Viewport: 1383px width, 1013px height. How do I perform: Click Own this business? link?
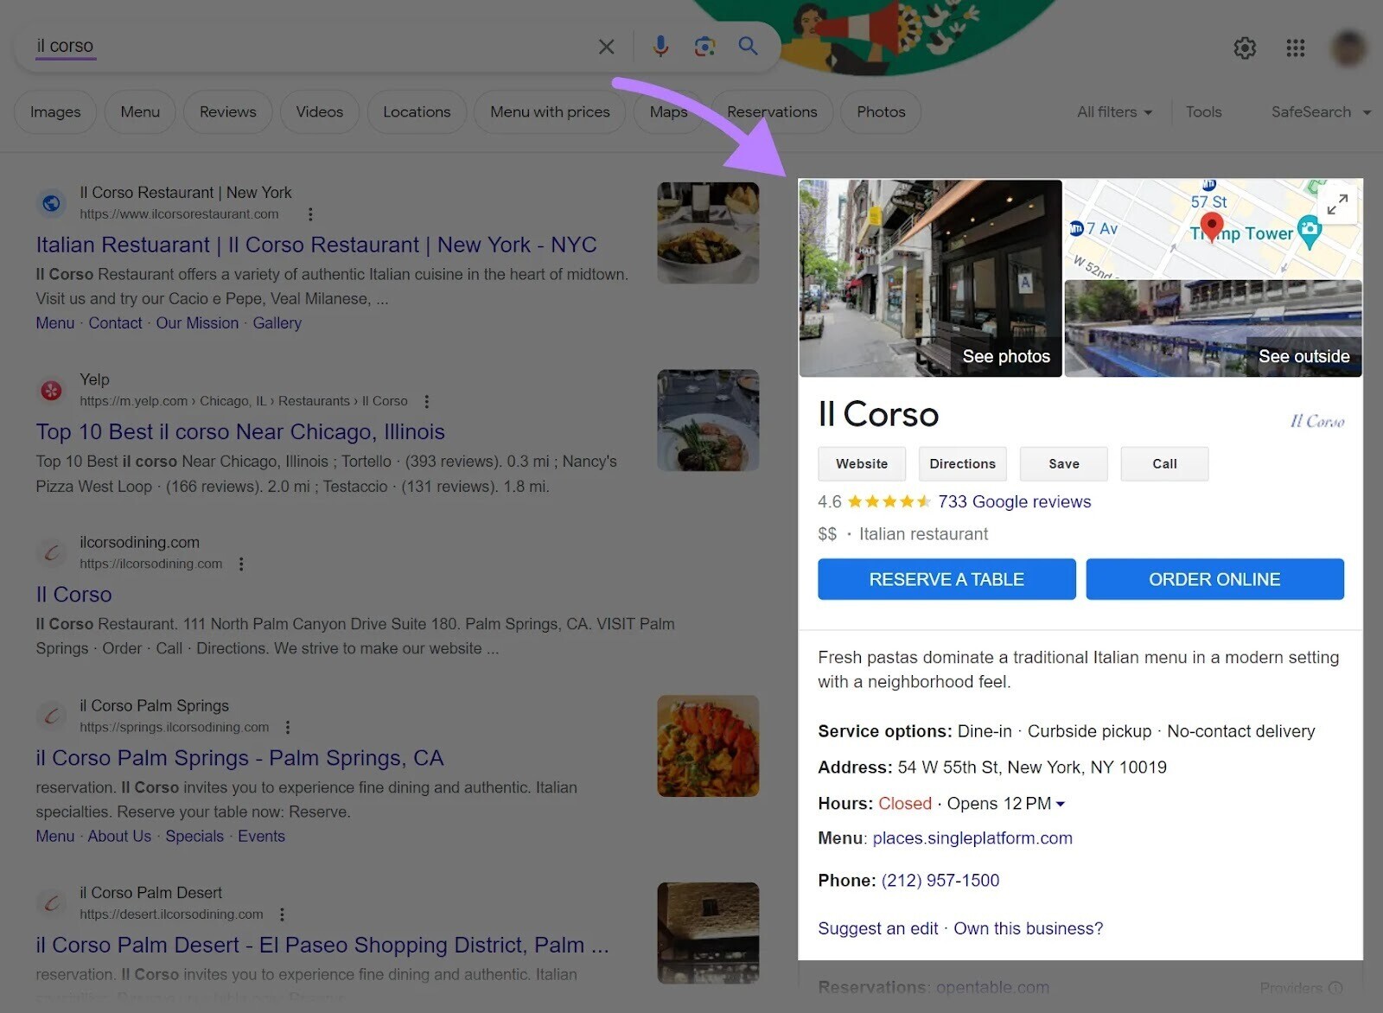coord(1028,929)
